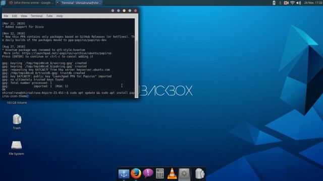Select the File System desktop icon
Image resolution: width=323 pixels, height=181 pixels.
click(x=17, y=148)
